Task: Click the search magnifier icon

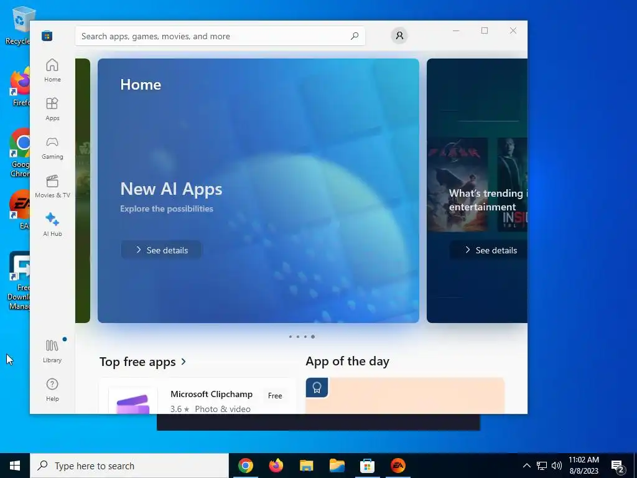Action: click(x=355, y=35)
